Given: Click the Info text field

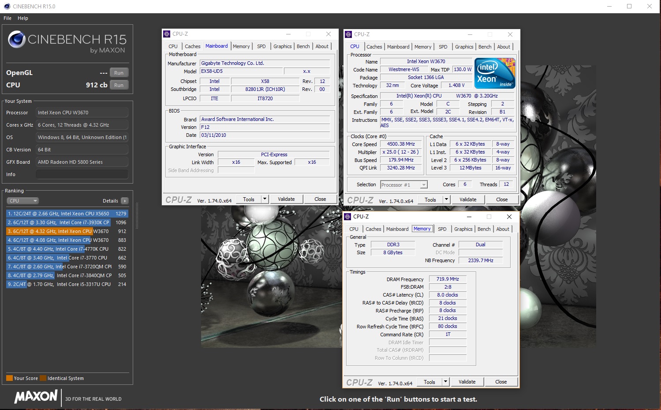Looking at the screenshot, I should point(82,174).
